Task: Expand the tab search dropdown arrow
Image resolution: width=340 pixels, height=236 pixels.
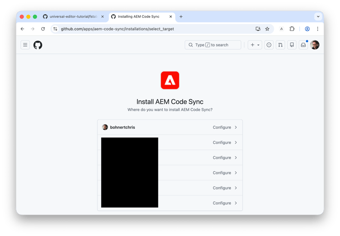Action: [318, 17]
